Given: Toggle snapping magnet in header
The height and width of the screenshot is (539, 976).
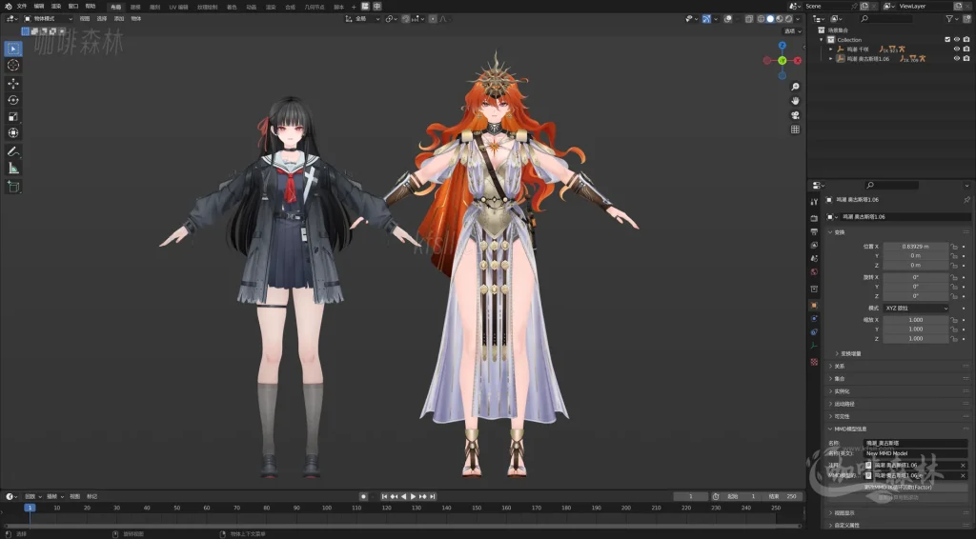Looking at the screenshot, I should 406,19.
